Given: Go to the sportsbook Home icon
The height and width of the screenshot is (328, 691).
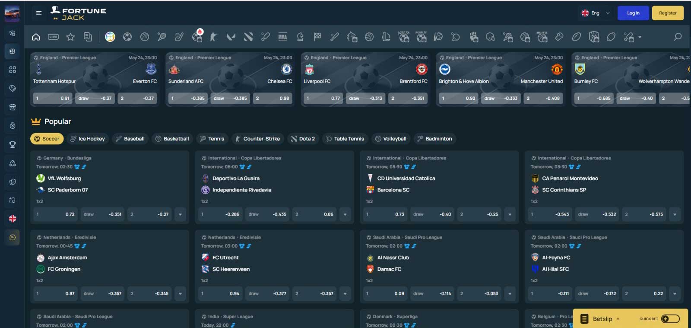Looking at the screenshot, I should [36, 37].
